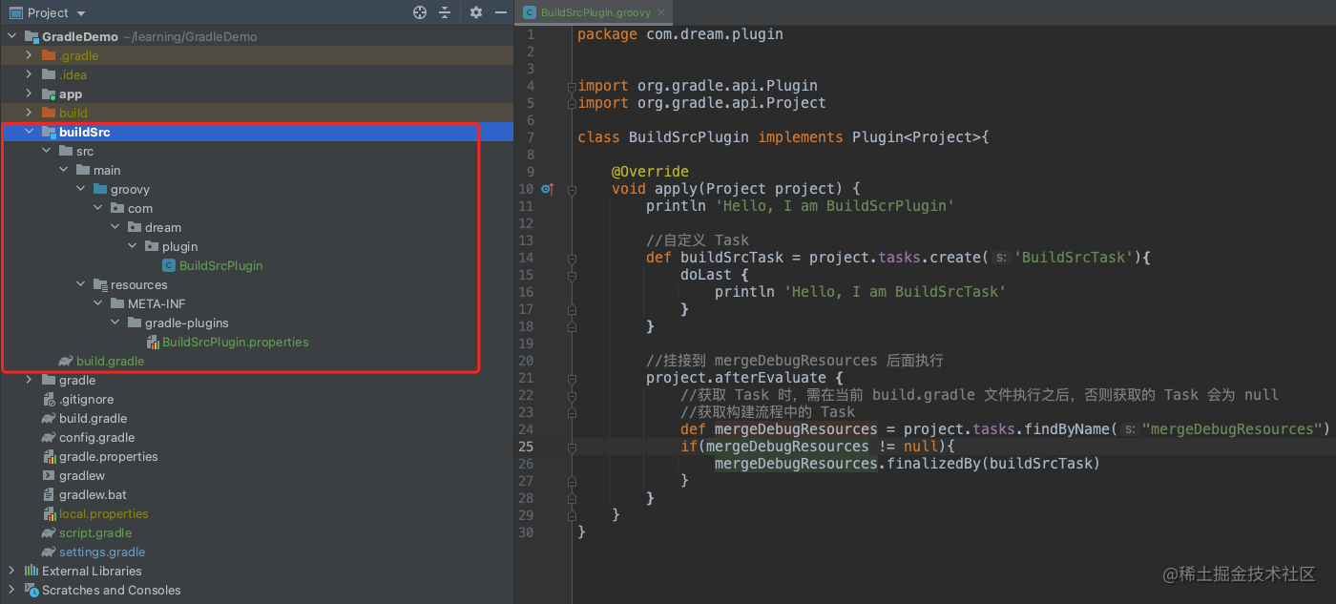Fold the afterEvaluate block at line 21
This screenshot has height=604, width=1336.
(571, 378)
